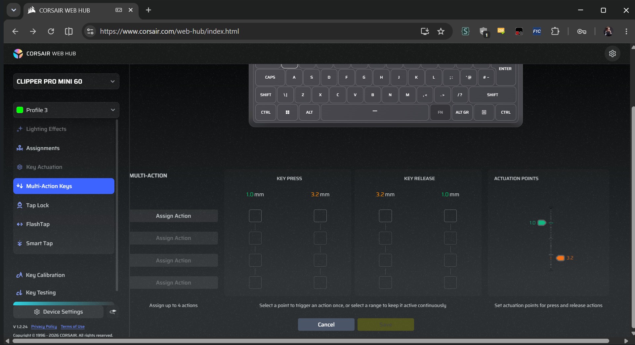Open Tap Lock in the sidebar
Image resolution: width=635 pixels, height=345 pixels.
click(x=64, y=205)
